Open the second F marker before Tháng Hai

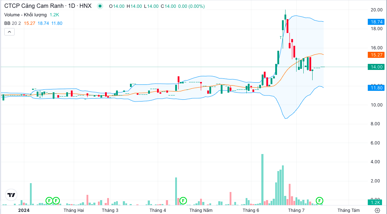(56, 201)
